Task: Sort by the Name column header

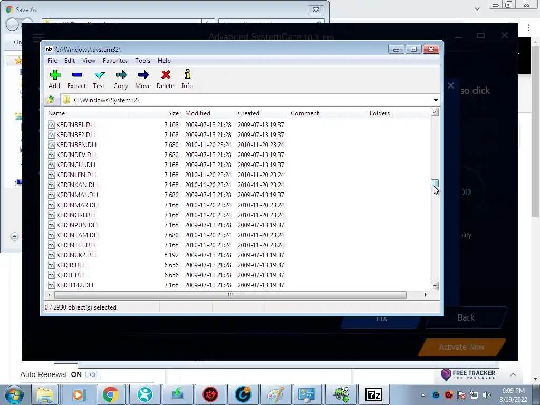Action: (87, 113)
